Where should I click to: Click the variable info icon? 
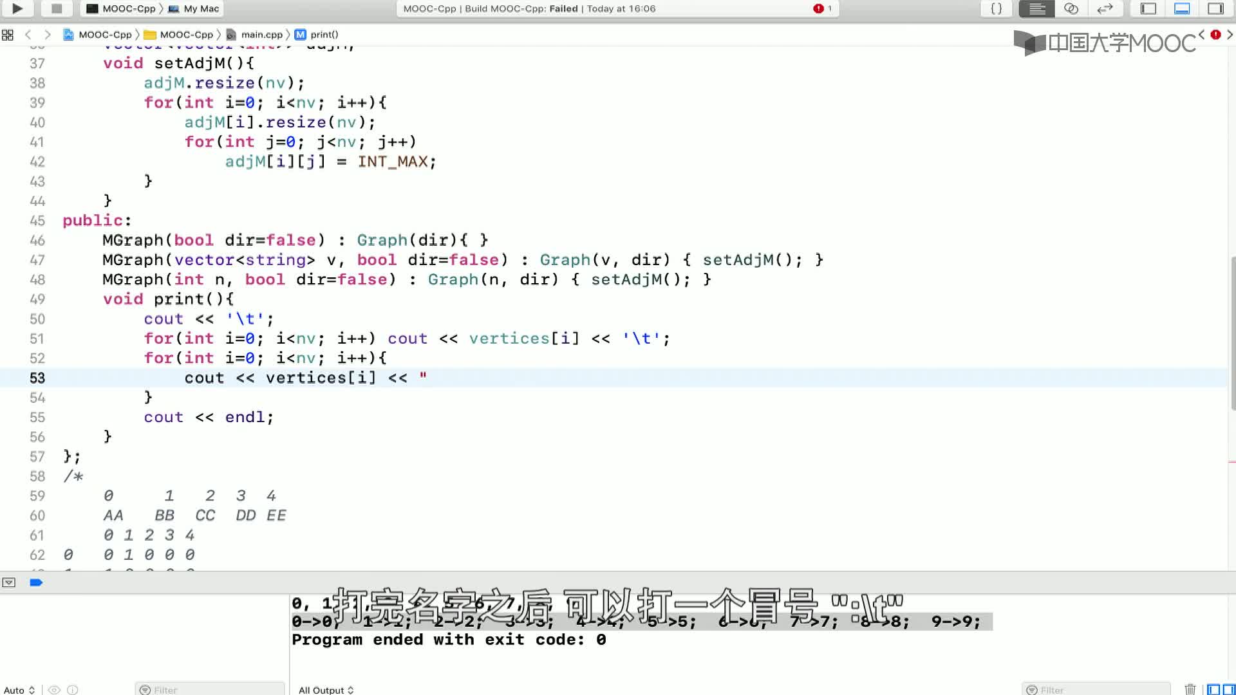click(73, 690)
